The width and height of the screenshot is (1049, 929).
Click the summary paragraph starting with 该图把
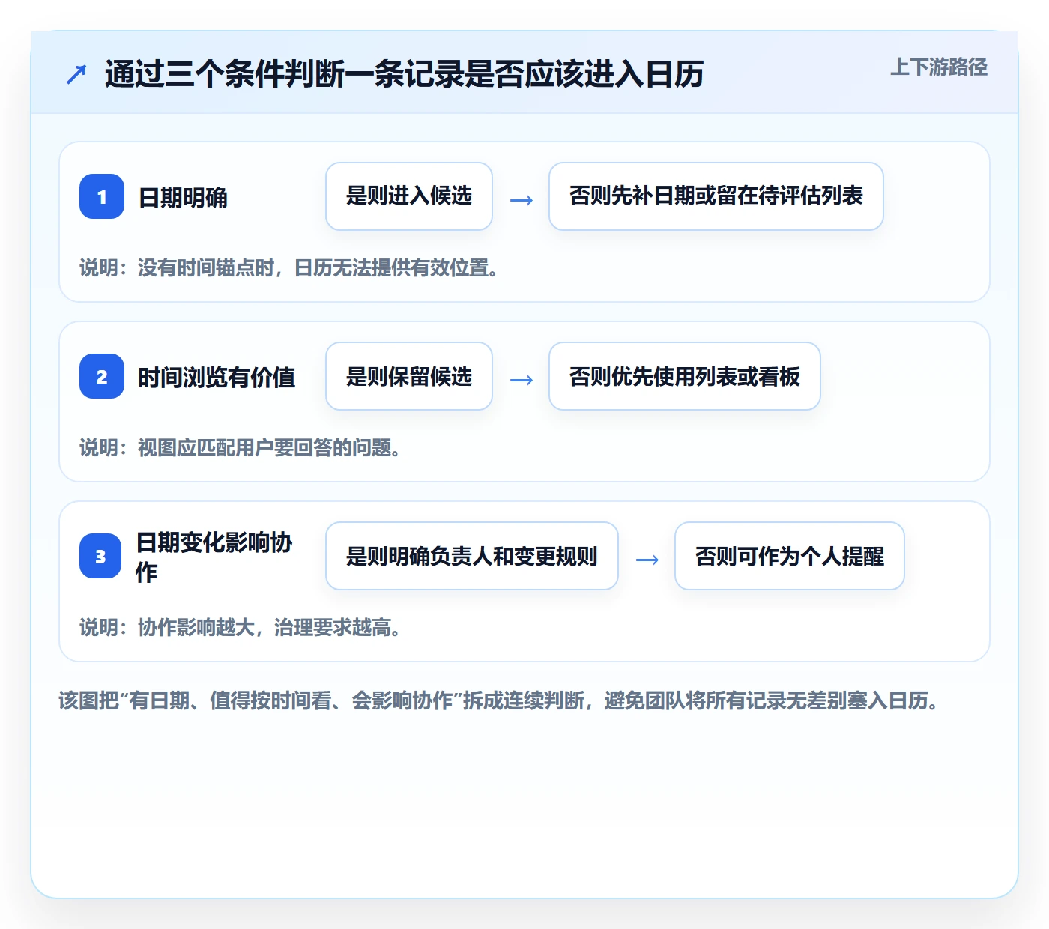click(500, 701)
